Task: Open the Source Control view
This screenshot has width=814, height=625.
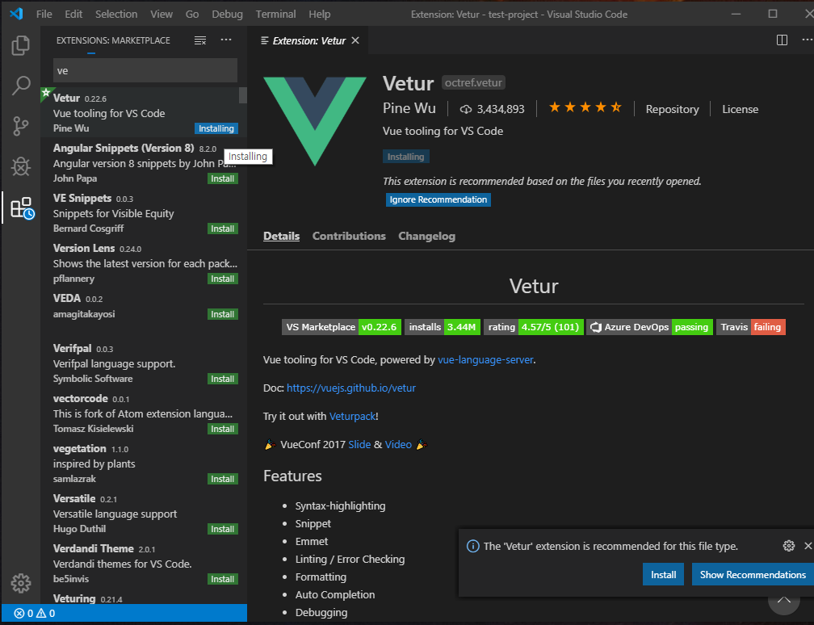Action: (x=21, y=126)
